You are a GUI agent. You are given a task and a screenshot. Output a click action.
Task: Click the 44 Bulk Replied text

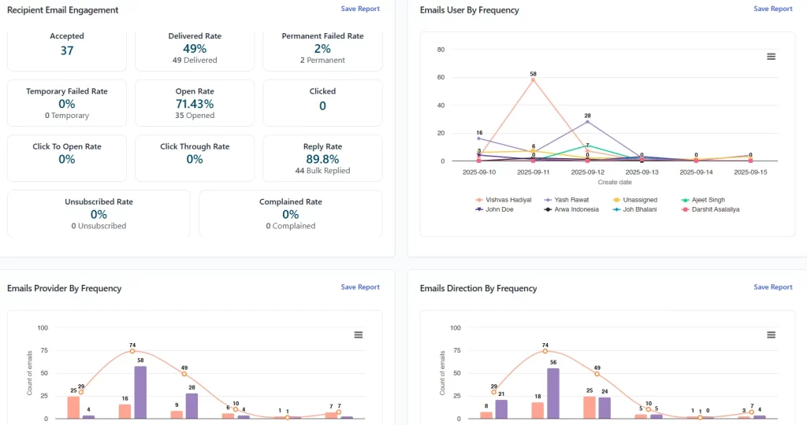322,171
